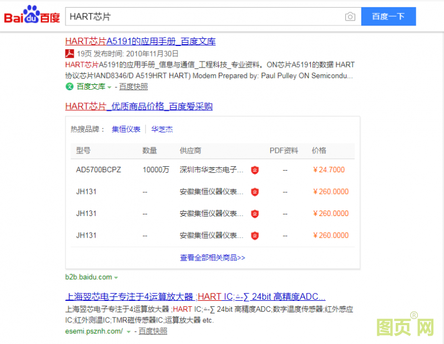The image size is (444, 344).
Task: Click the camera image search icon
Action: point(350,17)
